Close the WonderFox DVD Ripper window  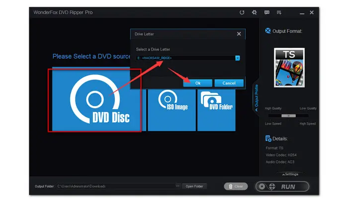(x=312, y=12)
